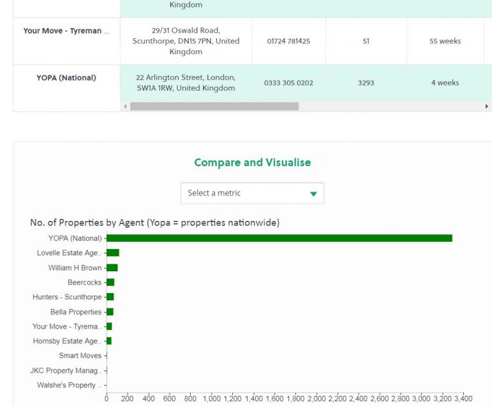492x406 pixels.
Task: Click the horizontal table scrollbar thumb
Action: click(x=214, y=107)
